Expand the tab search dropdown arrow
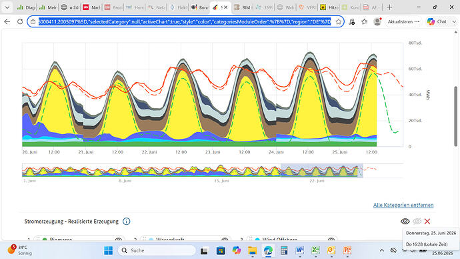 click(7, 7)
